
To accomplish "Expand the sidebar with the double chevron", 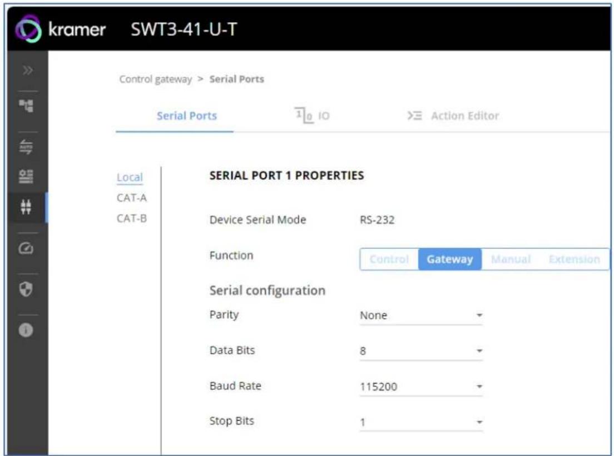I will (x=27, y=71).
